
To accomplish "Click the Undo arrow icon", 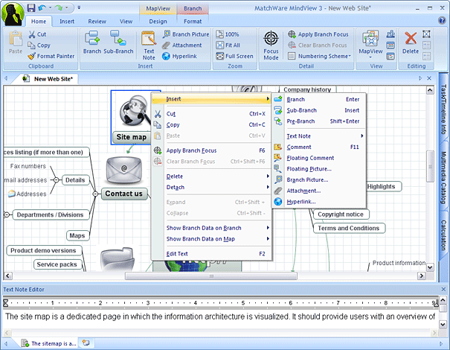I will click(x=42, y=7).
